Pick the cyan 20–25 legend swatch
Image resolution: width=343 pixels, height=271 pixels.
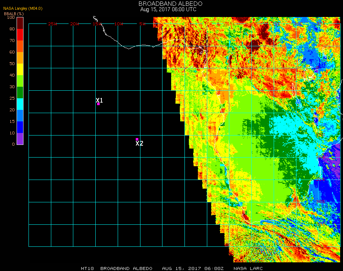(20, 104)
